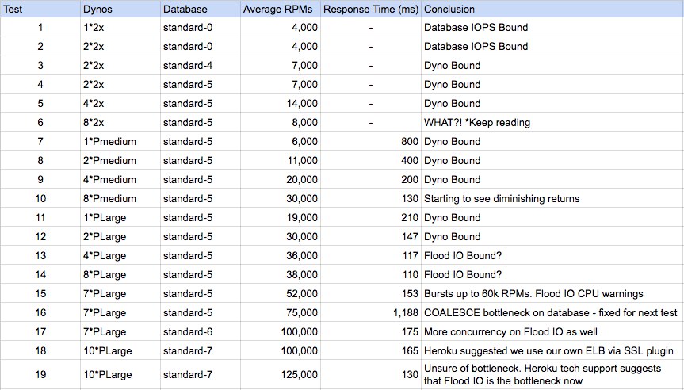Viewport: 684px width, 390px height.
Task: Click the standard-4 database cell
Action: (x=201, y=66)
